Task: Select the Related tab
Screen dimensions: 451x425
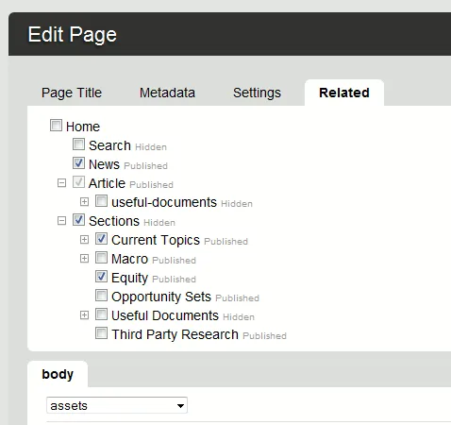Action: tap(344, 93)
